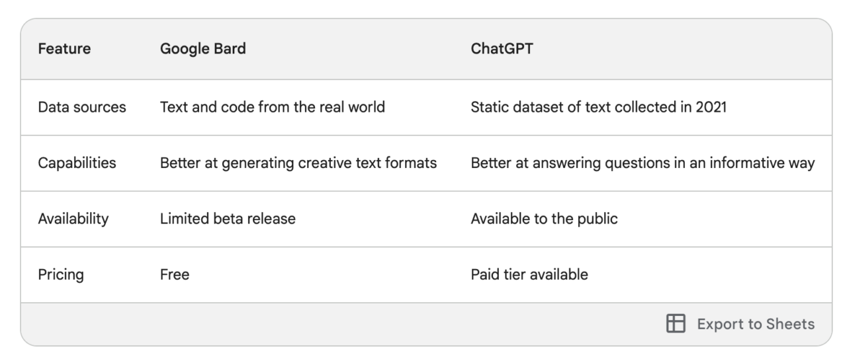This screenshot has width=847, height=357.
Task: Select the "Limited beta release" cell
Action: pos(228,218)
